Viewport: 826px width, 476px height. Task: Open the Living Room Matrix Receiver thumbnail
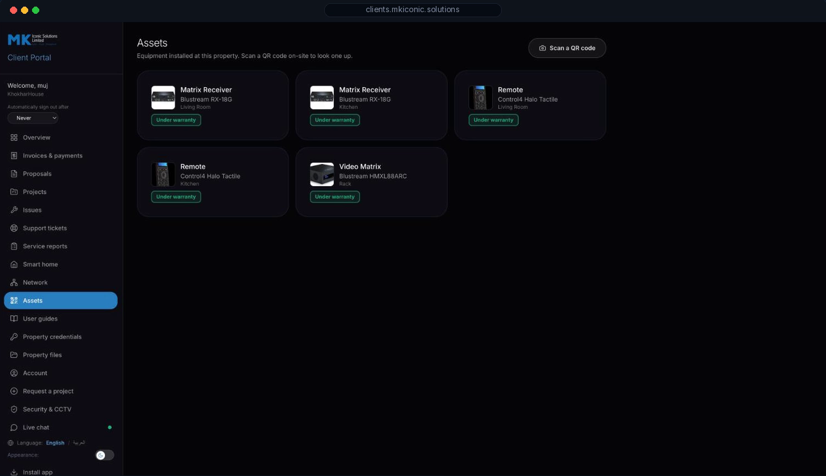click(x=163, y=98)
